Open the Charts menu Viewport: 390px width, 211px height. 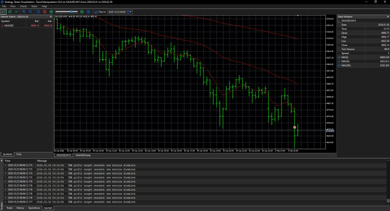[x=23, y=6]
